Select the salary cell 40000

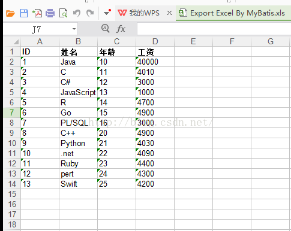pyautogui.click(x=155, y=62)
